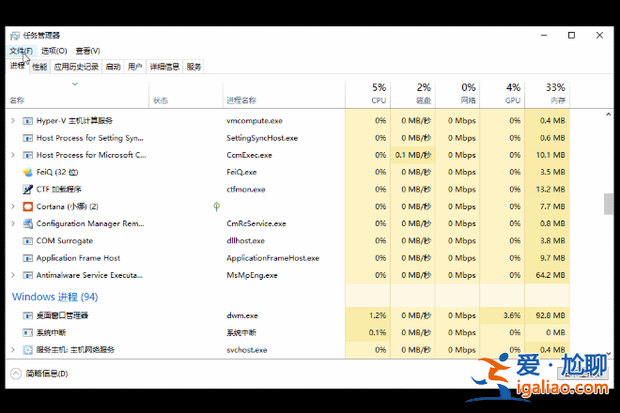Select the dwm.exe process name

tap(242, 315)
